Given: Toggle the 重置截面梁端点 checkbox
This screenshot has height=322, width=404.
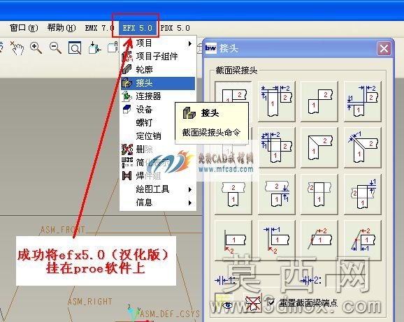Looking at the screenshot, I should tap(271, 302).
